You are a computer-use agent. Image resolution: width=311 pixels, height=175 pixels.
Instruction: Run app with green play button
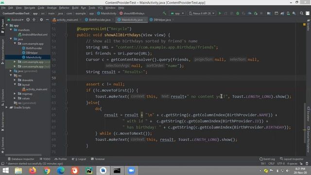tap(220, 13)
